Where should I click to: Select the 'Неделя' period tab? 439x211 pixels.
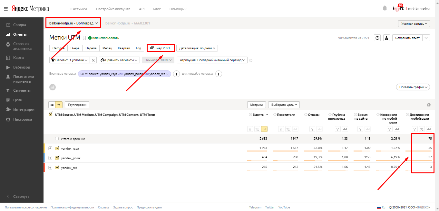pos(91,48)
